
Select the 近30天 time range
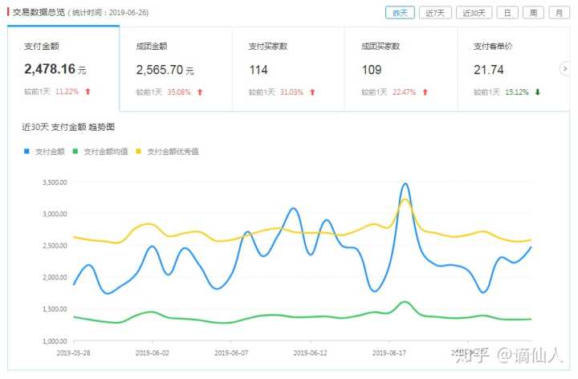[474, 13]
